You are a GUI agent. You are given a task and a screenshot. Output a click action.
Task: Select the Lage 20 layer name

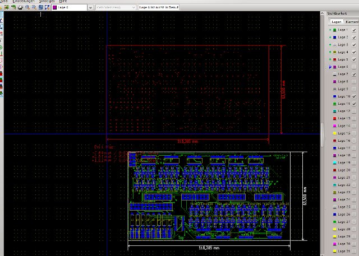coord(344,170)
